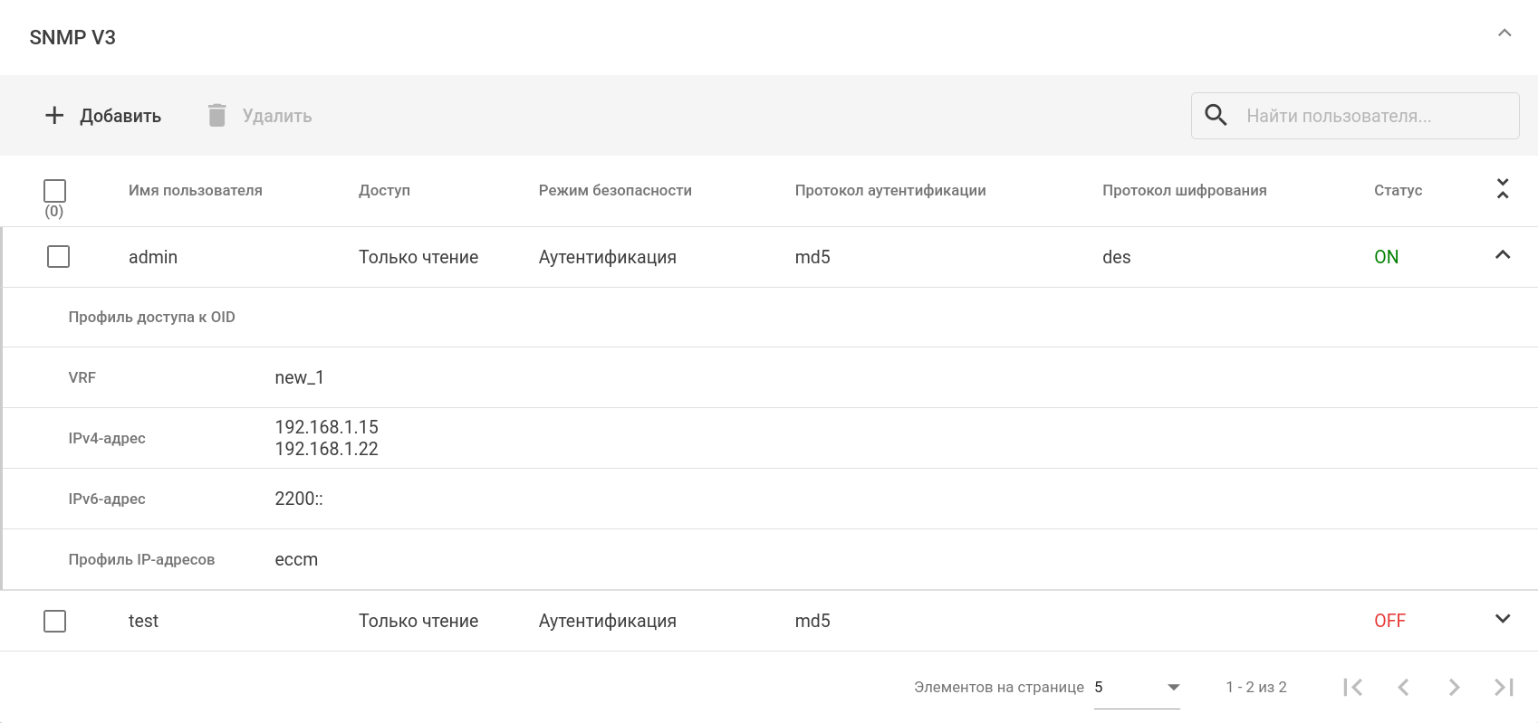Click the Добавить button label
Screen dimensions: 1538x723
(120, 116)
